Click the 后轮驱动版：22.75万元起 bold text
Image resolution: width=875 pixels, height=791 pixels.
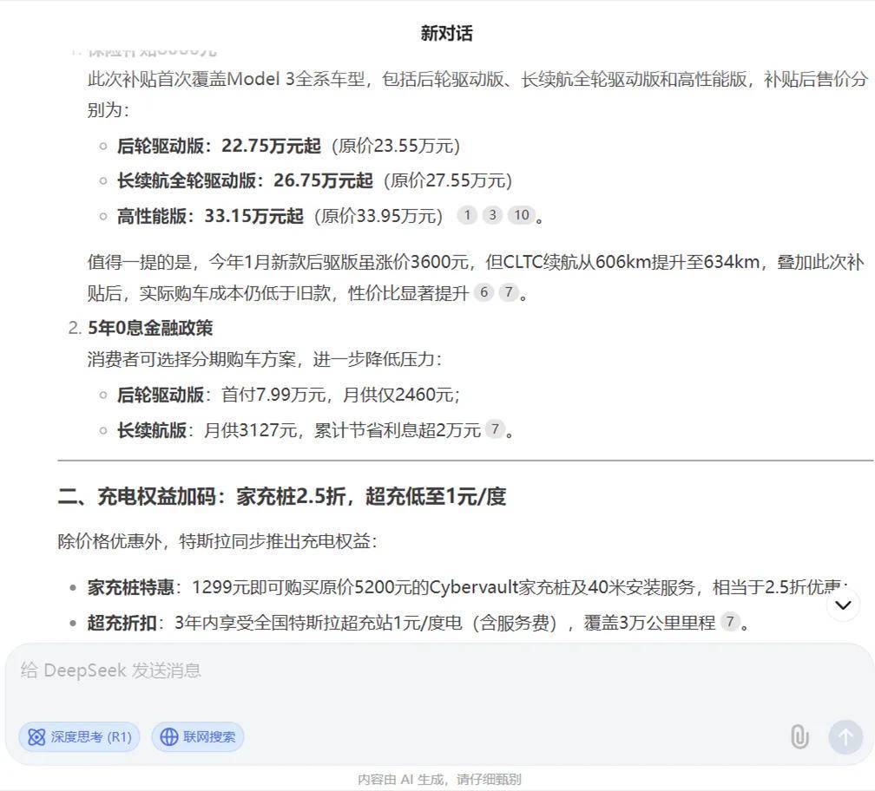(x=219, y=146)
